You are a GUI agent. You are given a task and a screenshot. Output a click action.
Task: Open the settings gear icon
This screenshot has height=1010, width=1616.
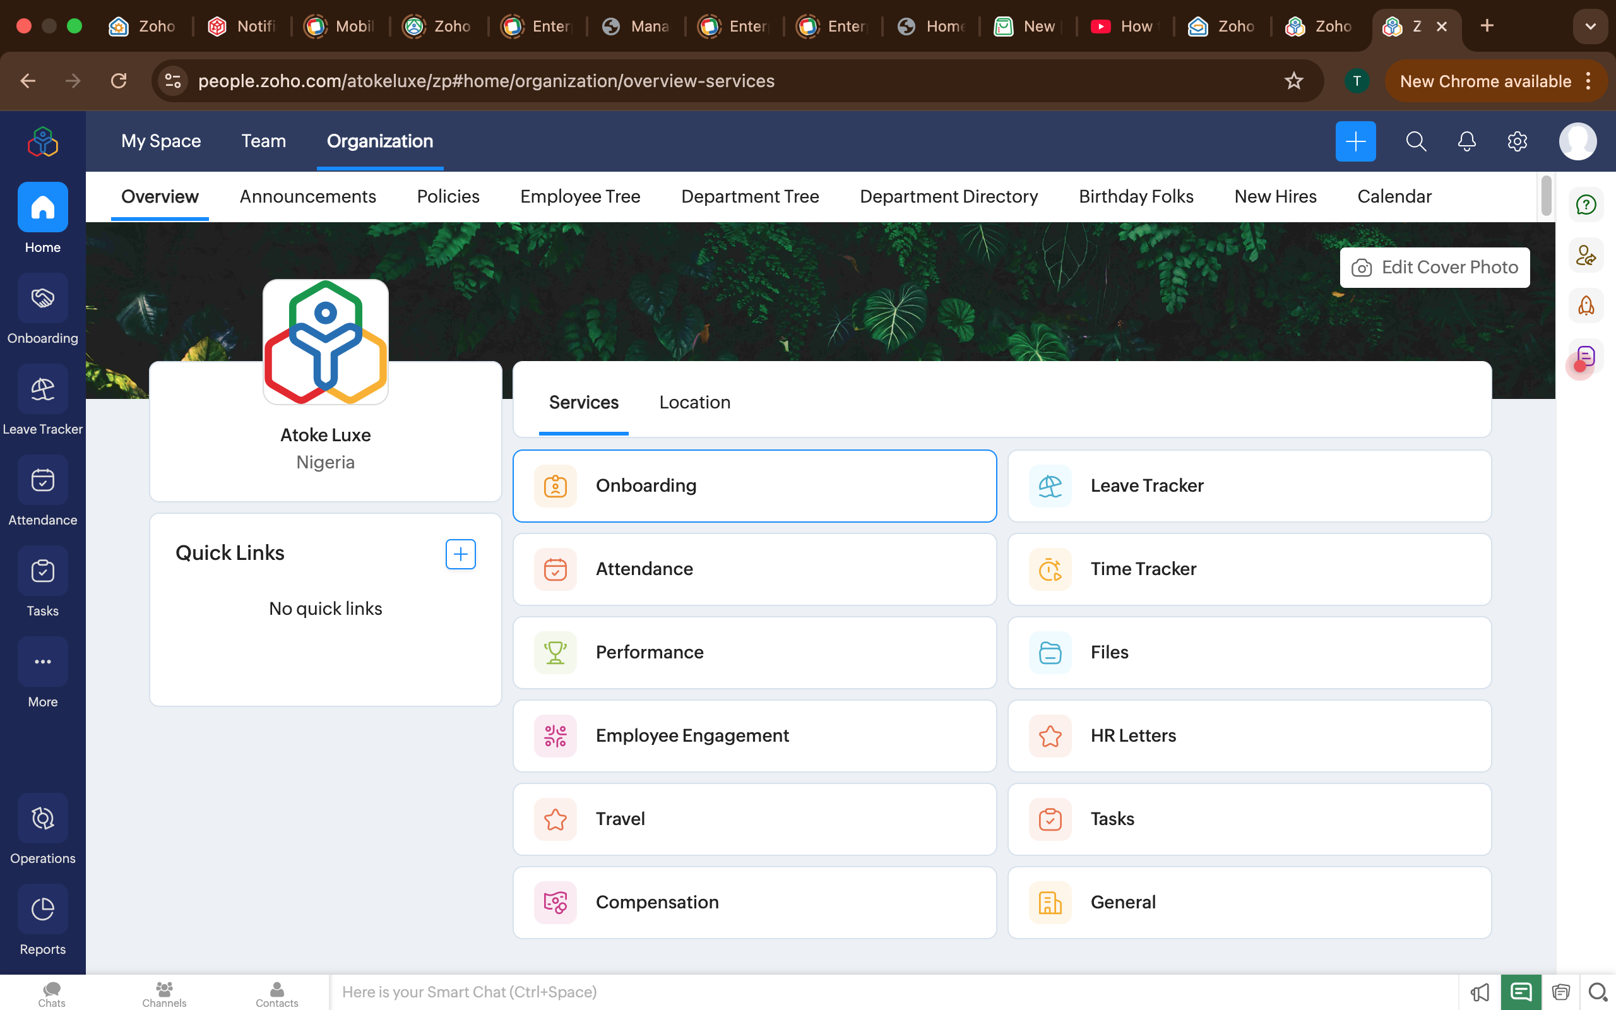click(1517, 141)
